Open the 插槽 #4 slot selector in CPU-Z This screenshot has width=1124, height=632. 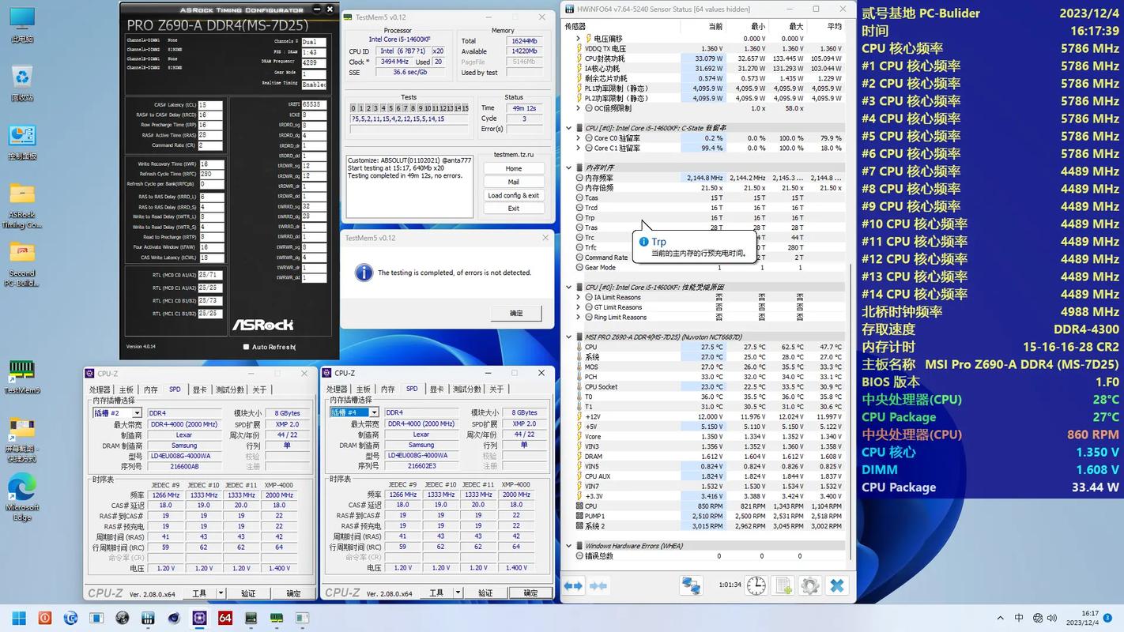354,412
